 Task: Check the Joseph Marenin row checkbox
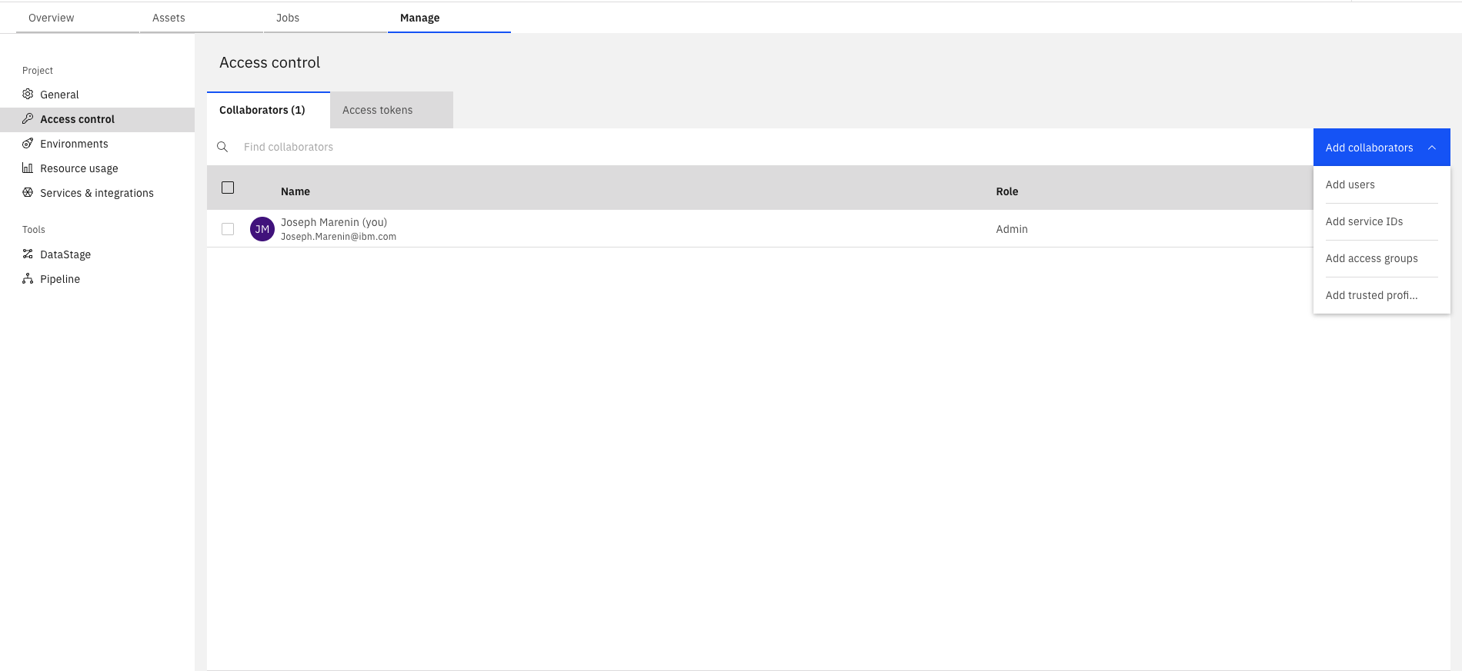228,229
